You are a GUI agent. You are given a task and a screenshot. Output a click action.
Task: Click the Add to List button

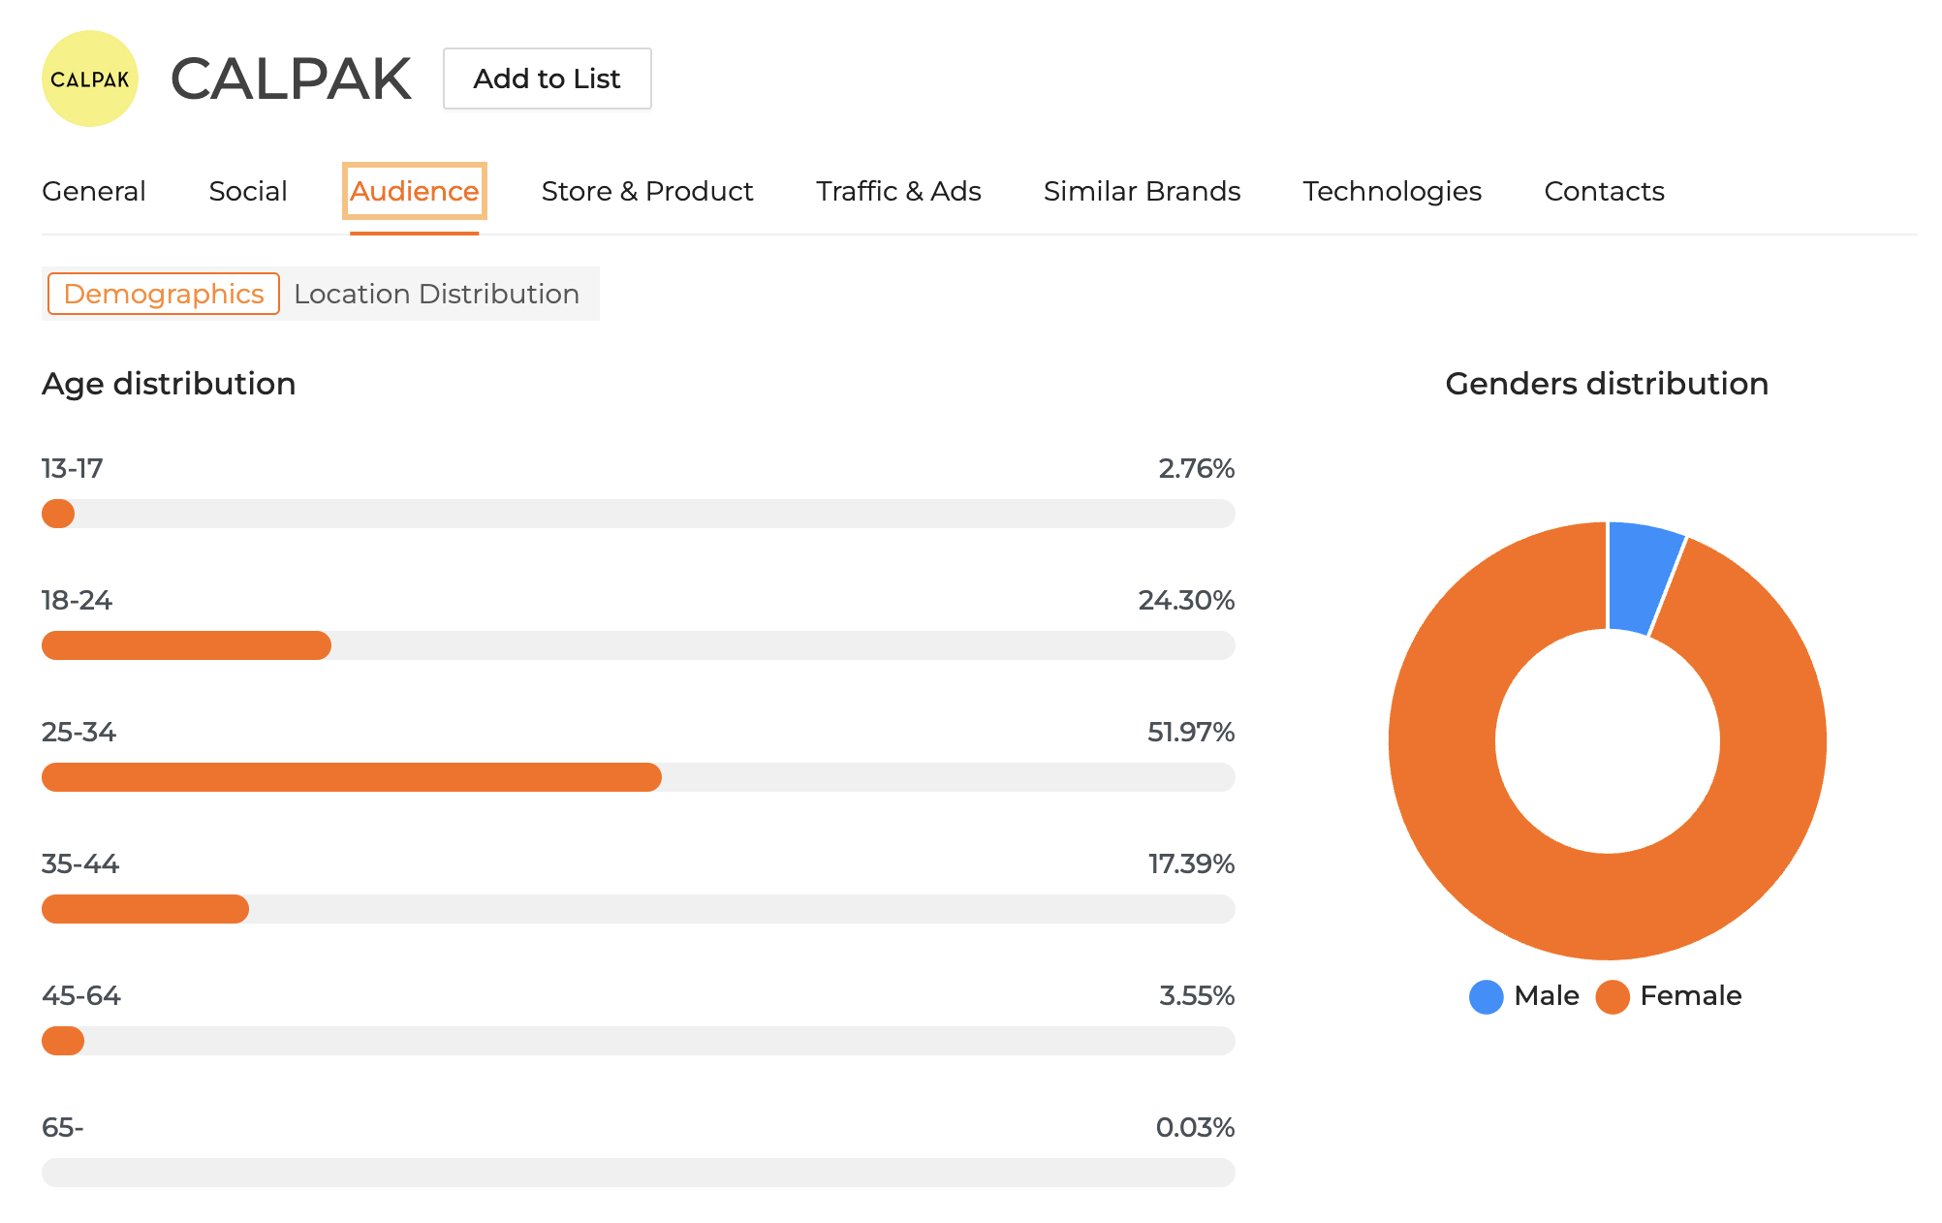tap(547, 78)
